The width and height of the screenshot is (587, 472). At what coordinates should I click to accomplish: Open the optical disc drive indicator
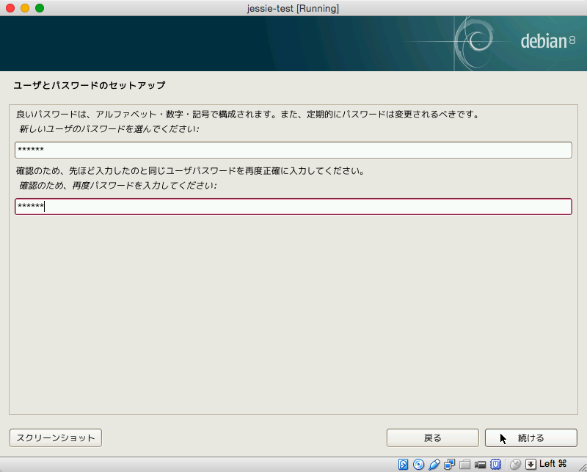pyautogui.click(x=418, y=465)
